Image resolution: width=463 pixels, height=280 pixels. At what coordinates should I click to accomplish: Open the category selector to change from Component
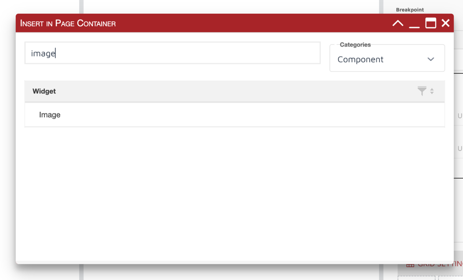pyautogui.click(x=387, y=59)
